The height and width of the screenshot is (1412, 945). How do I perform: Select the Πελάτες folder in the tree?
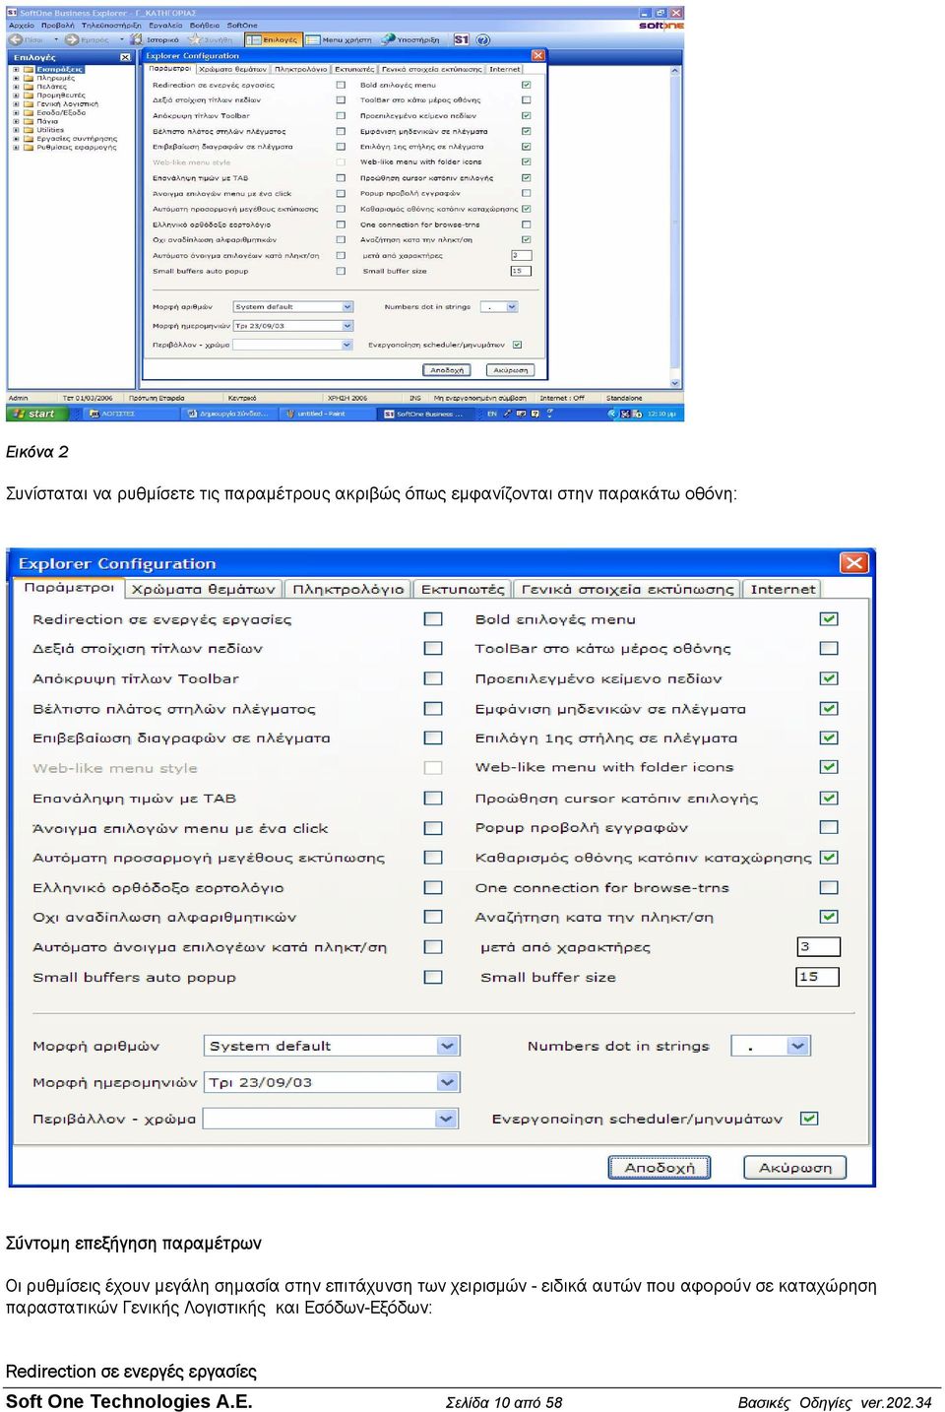51,87
